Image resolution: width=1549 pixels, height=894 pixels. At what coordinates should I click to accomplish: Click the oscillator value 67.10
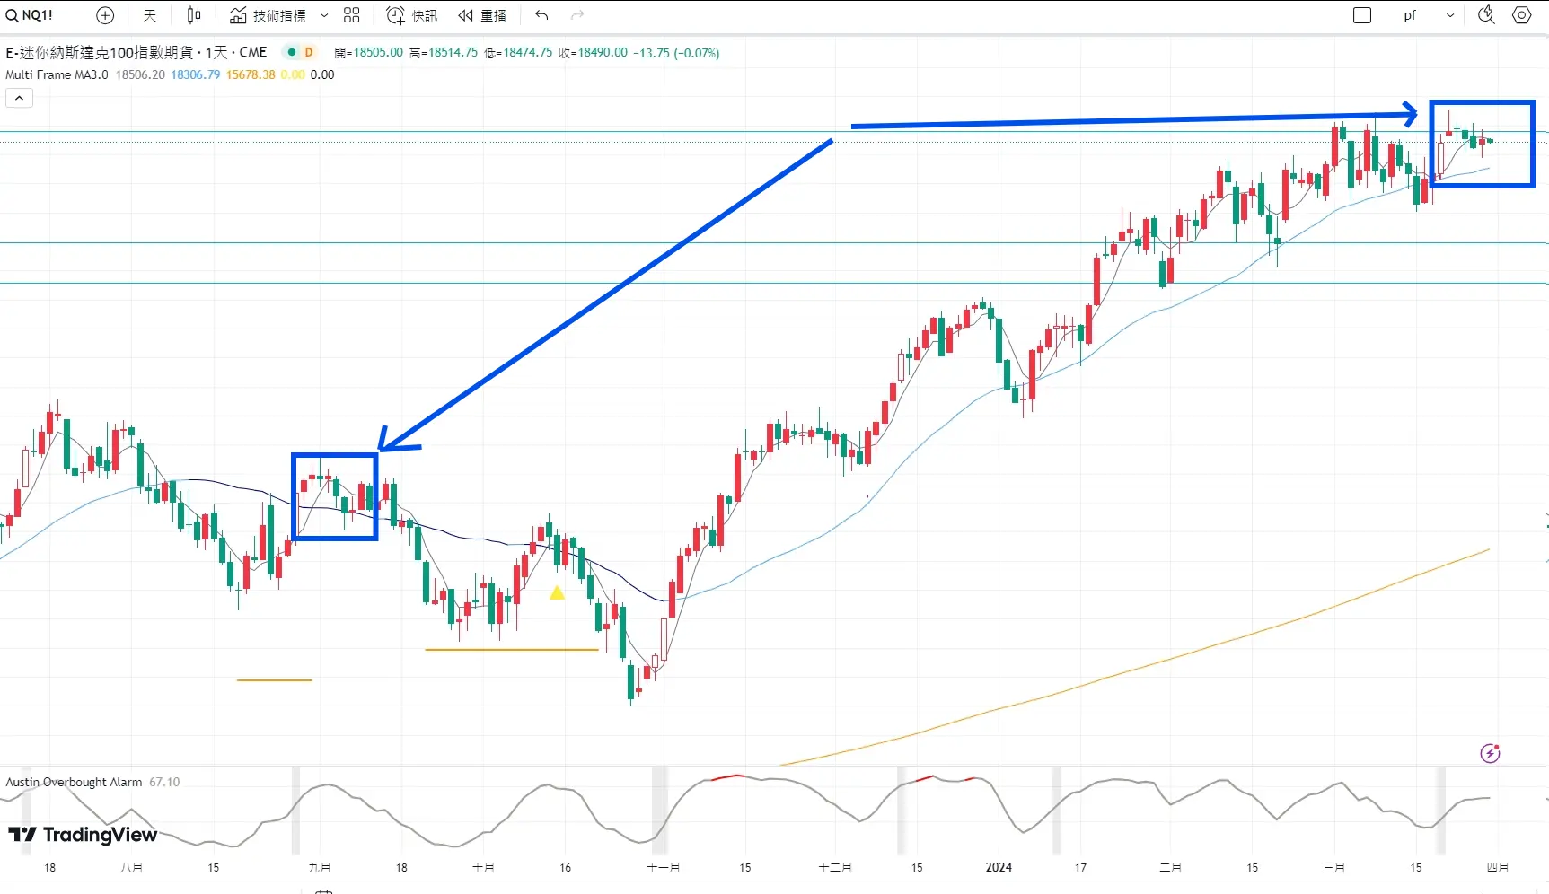164,782
